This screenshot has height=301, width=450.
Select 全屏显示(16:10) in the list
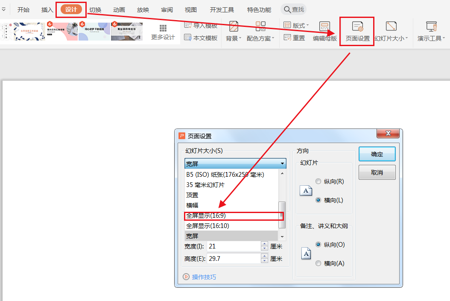tap(231, 226)
